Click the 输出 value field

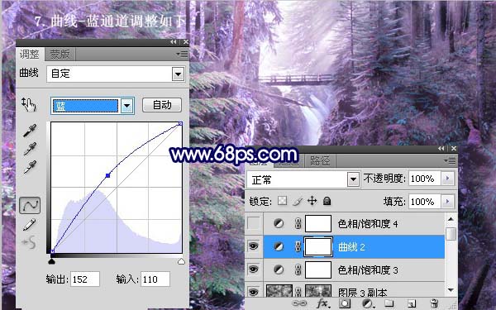85,279
